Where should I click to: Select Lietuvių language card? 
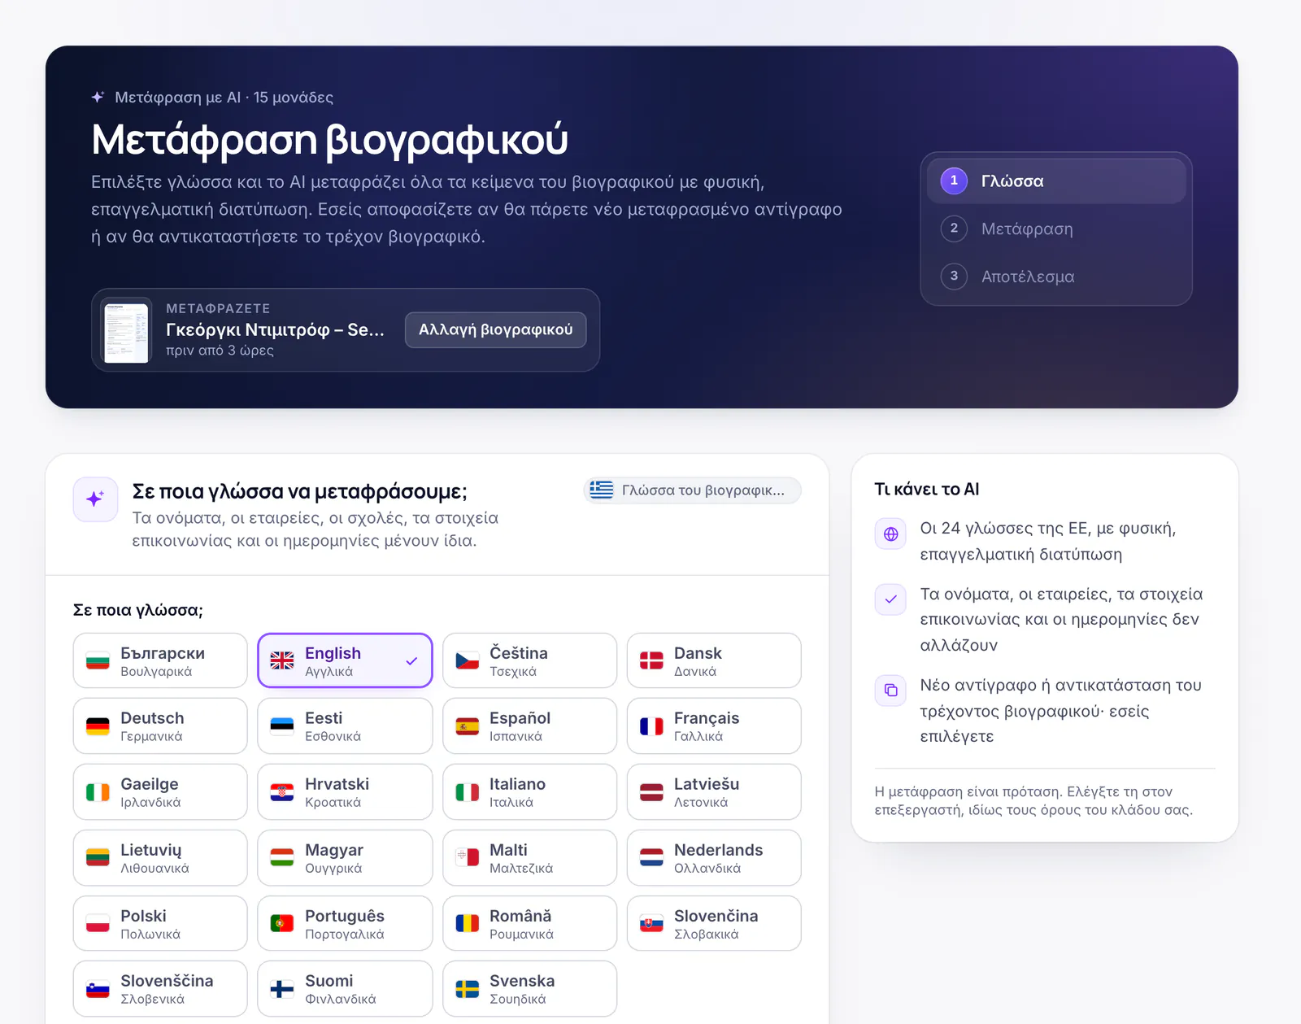[160, 857]
